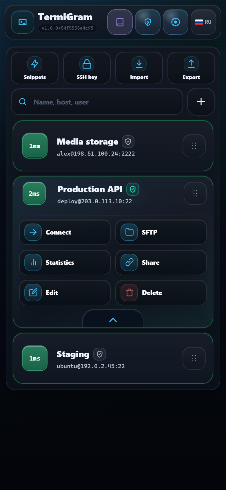
Task: Click the TermiGram app title
Action: 65,17
